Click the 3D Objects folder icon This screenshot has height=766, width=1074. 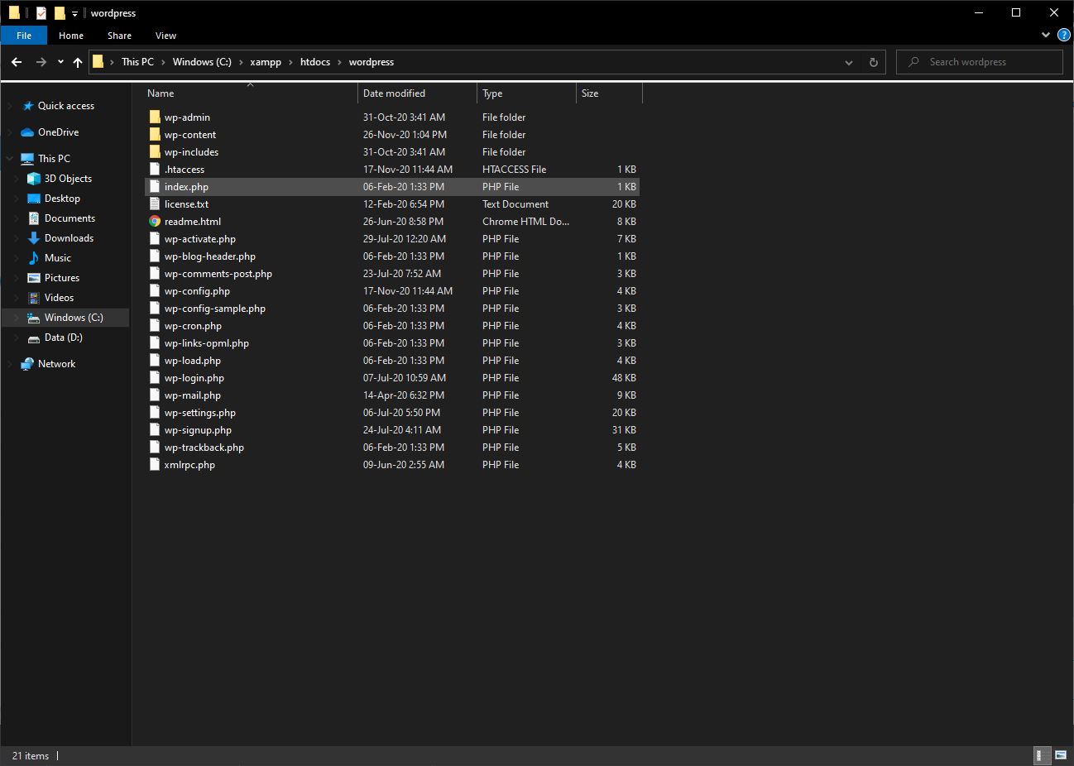(x=34, y=179)
